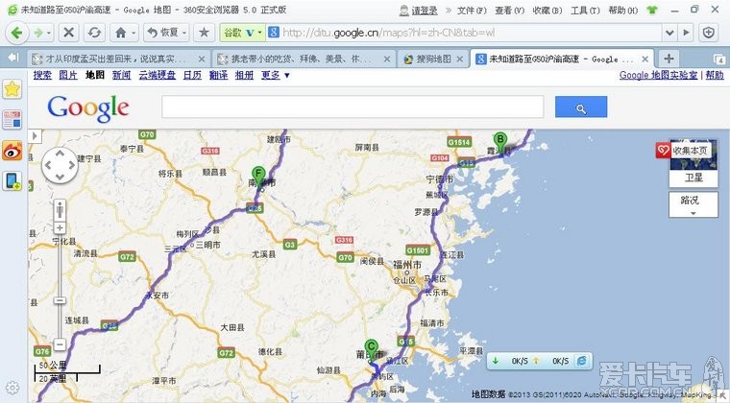The height and width of the screenshot is (403, 730).
Task: Click the address bar go arrow
Action: tap(686, 33)
